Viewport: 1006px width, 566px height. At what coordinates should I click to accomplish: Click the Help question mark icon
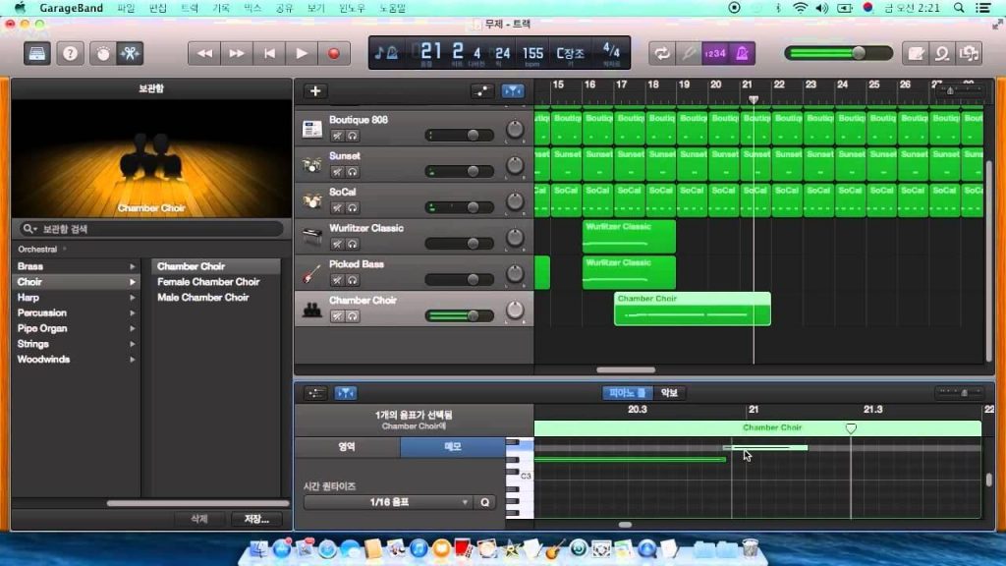point(70,52)
